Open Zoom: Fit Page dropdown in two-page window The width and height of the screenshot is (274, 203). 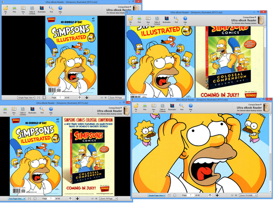pos(109,199)
